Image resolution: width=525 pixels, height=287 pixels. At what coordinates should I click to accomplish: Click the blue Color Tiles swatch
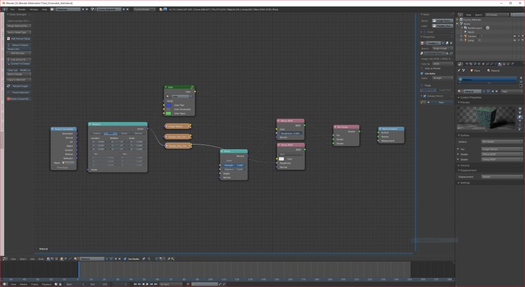pyautogui.click(x=168, y=105)
